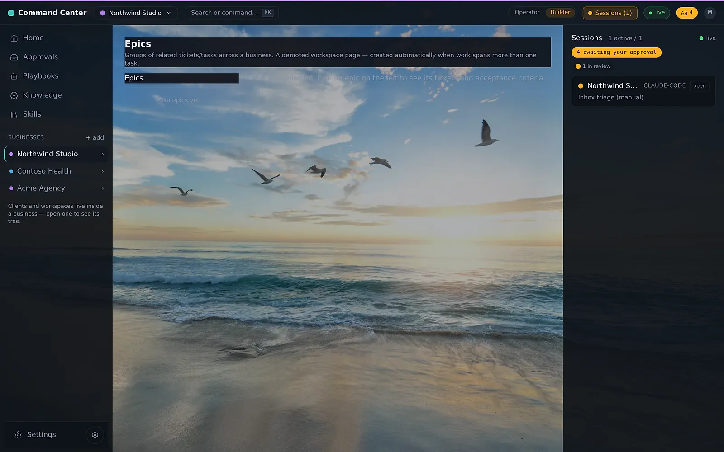
Task: Open Skills in the sidebar
Action: 56,114
